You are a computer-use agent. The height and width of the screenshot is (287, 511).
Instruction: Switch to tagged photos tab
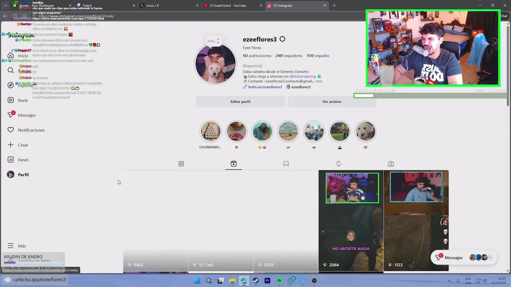(x=391, y=164)
